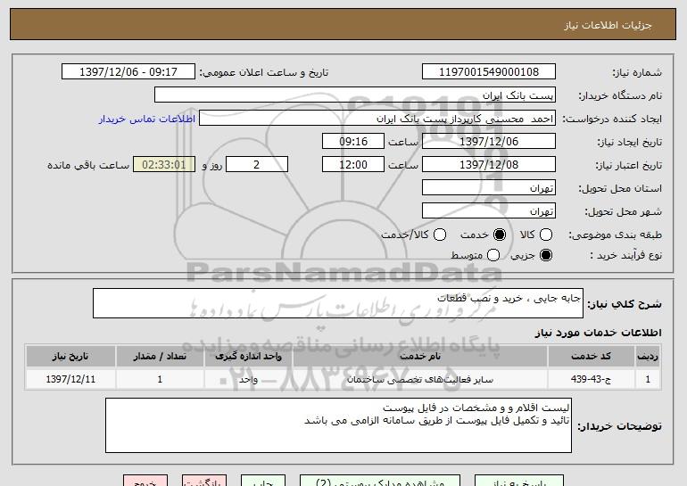Click the ردیف column header
Image resolution: width=687 pixels, height=486 pixels.
click(648, 357)
